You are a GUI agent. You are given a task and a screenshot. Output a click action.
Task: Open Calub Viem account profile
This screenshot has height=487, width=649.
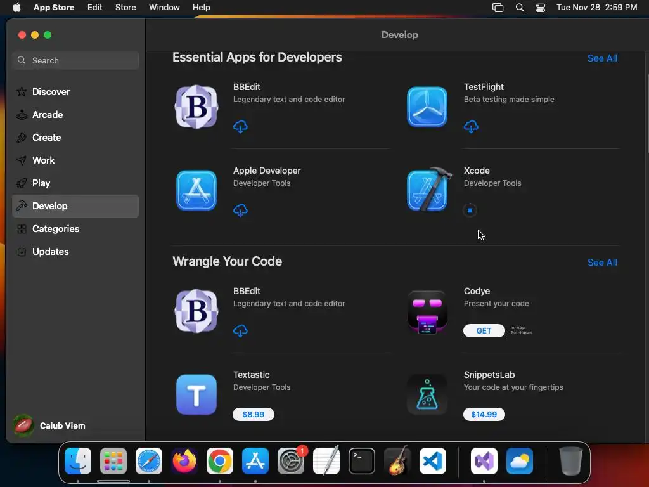pyautogui.click(x=49, y=425)
